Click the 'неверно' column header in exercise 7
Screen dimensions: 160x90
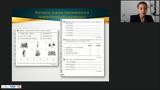pos(98,45)
